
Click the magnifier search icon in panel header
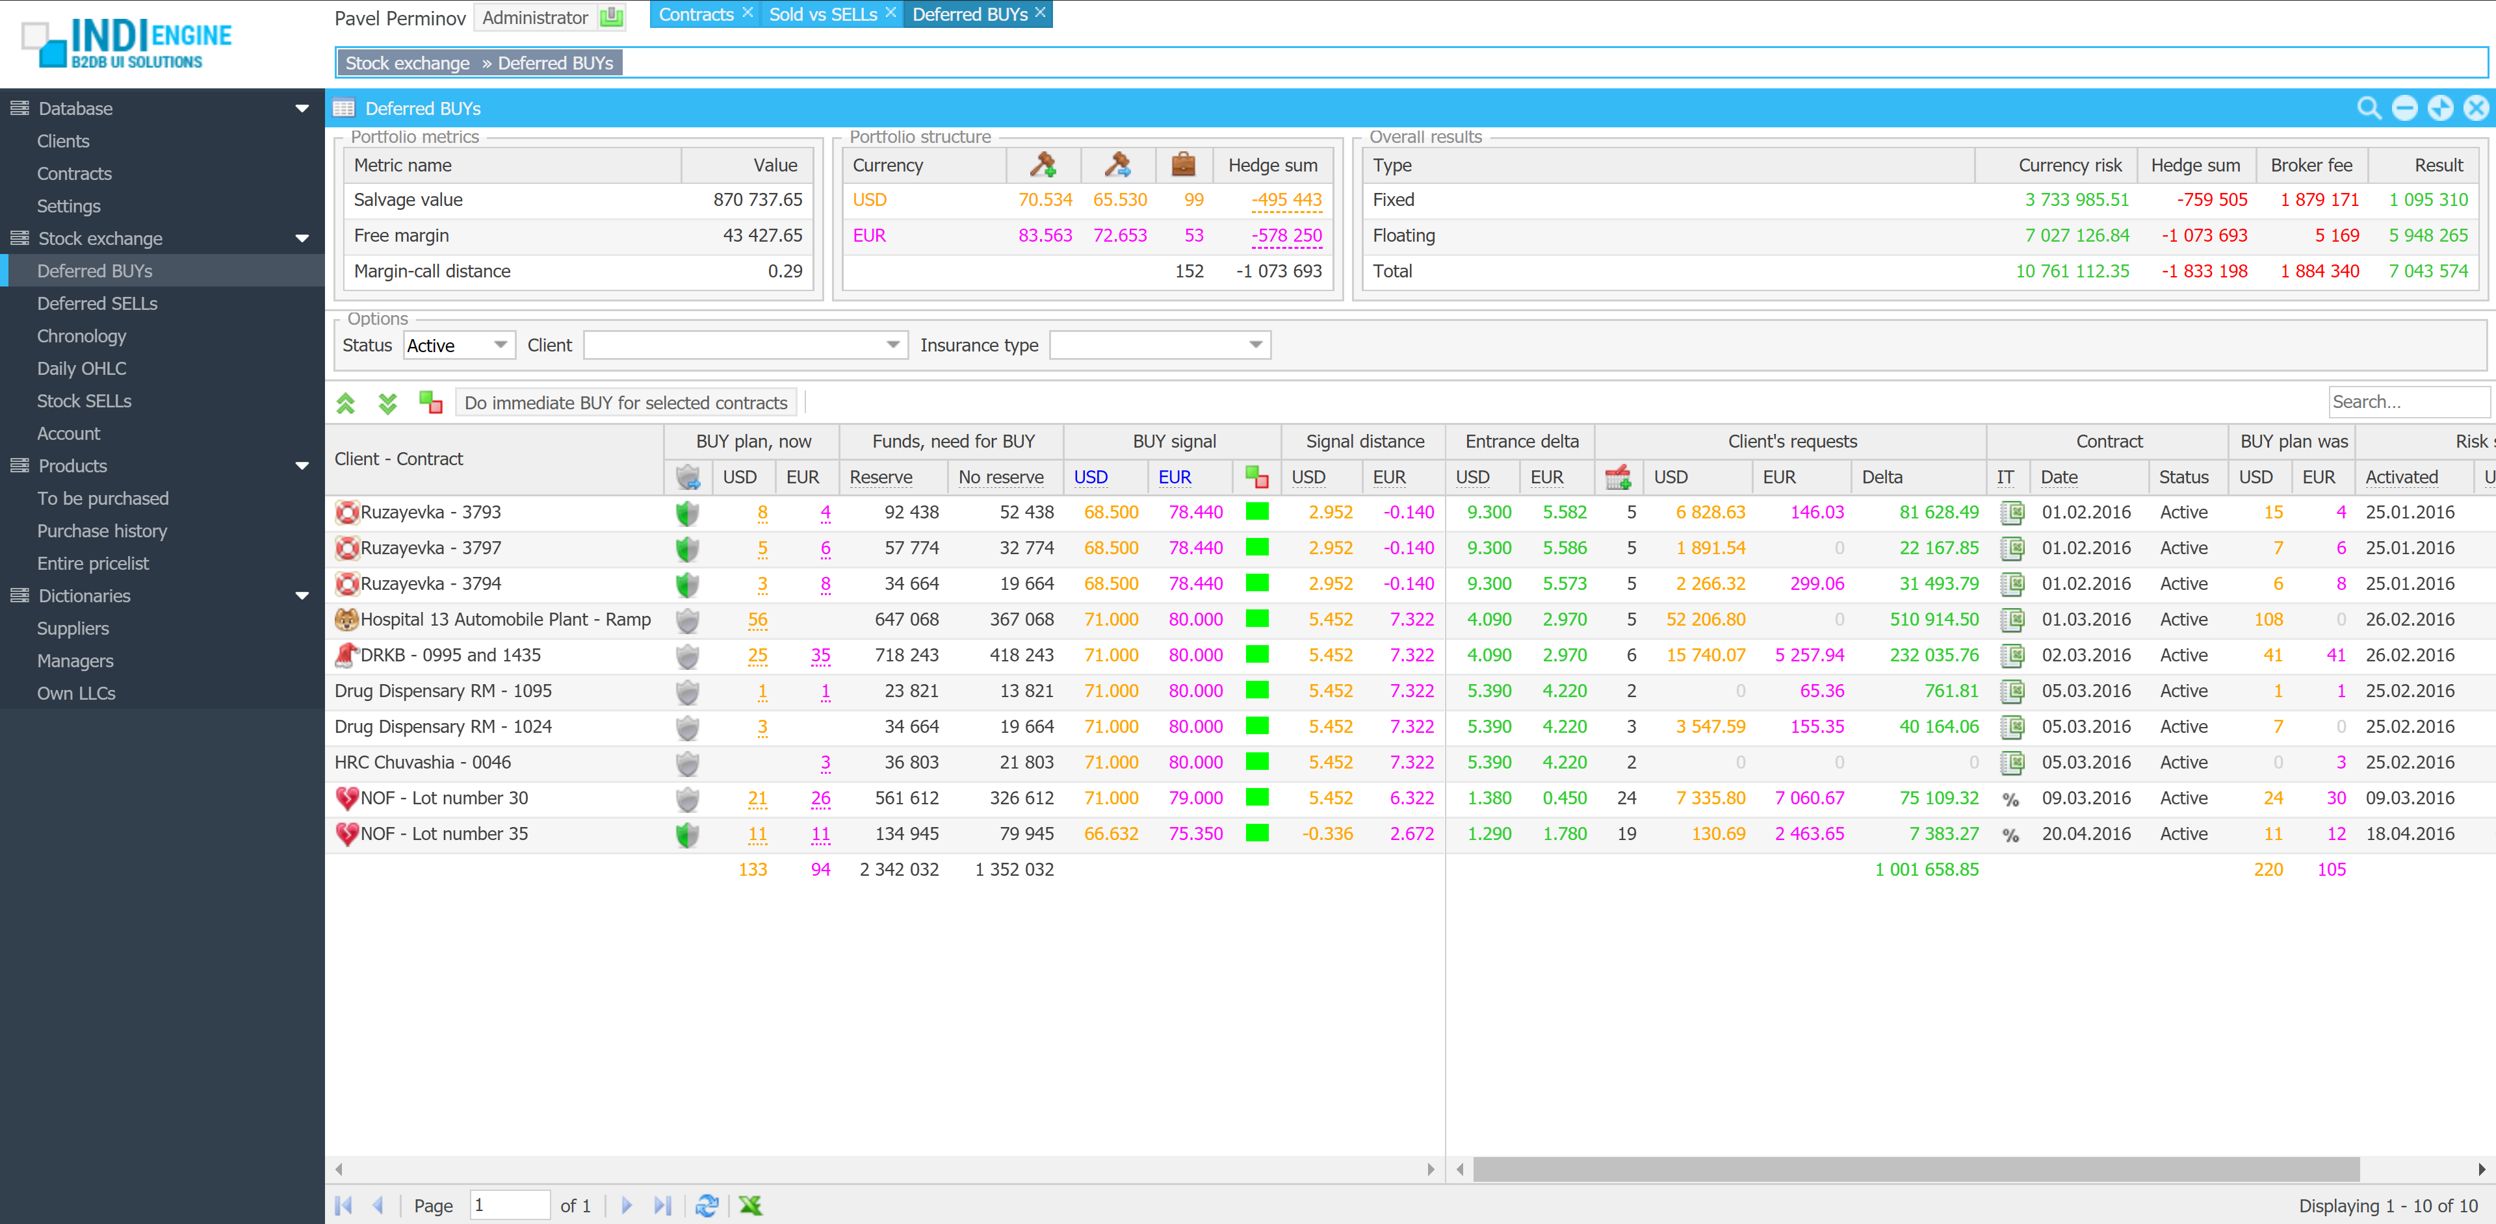click(x=2368, y=108)
